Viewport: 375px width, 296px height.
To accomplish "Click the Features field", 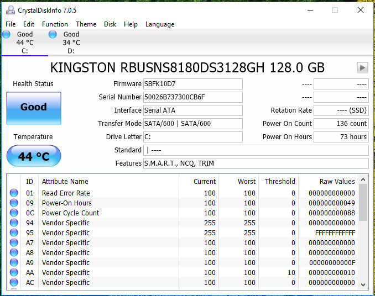I will tap(256, 163).
